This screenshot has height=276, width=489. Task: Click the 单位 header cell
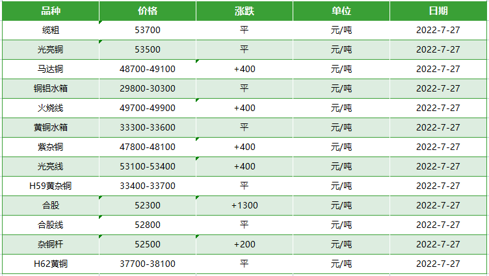tap(341, 10)
